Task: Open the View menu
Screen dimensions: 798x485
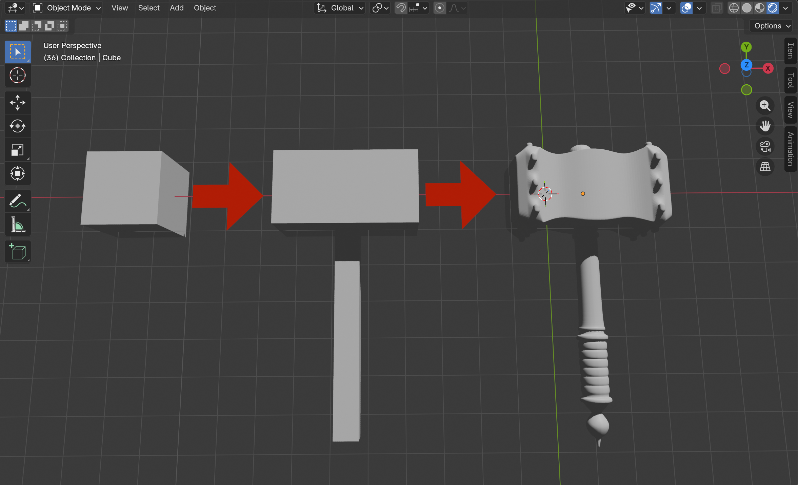Action: tap(120, 8)
